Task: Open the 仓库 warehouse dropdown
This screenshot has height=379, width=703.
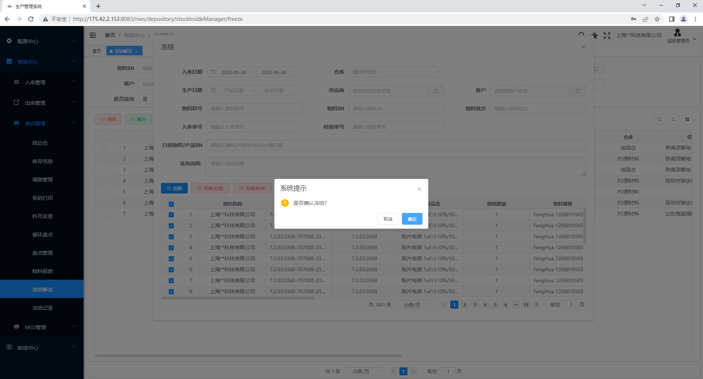Action: (396, 72)
